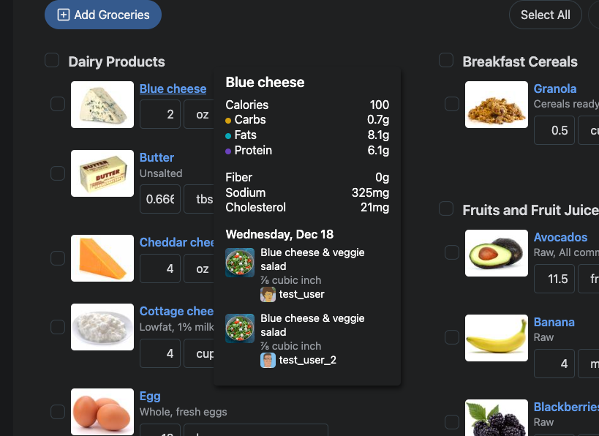Click the Select All button

click(545, 15)
